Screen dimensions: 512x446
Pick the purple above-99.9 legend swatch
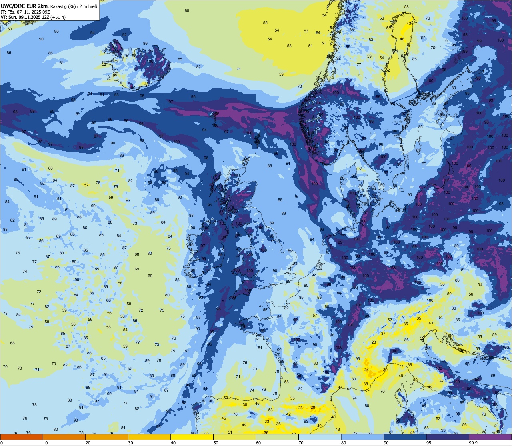click(490, 437)
